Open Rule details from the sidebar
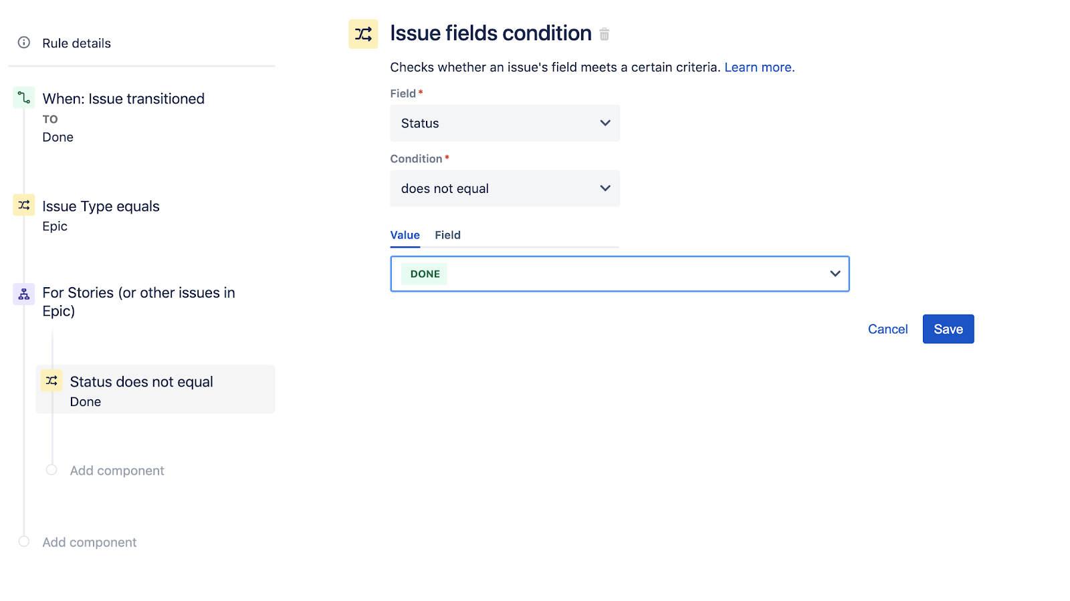This screenshot has width=1070, height=601. click(x=75, y=43)
